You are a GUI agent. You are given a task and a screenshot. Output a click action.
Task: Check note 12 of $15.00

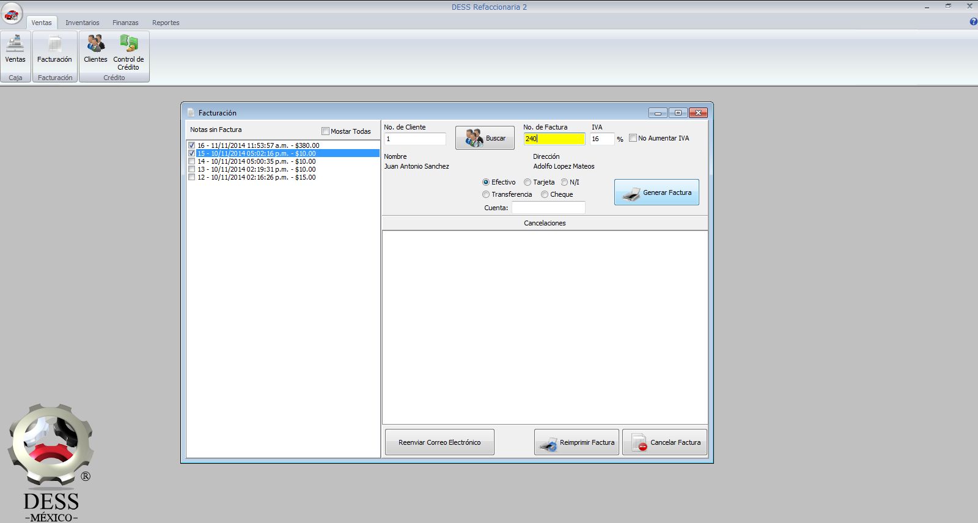[x=192, y=177]
